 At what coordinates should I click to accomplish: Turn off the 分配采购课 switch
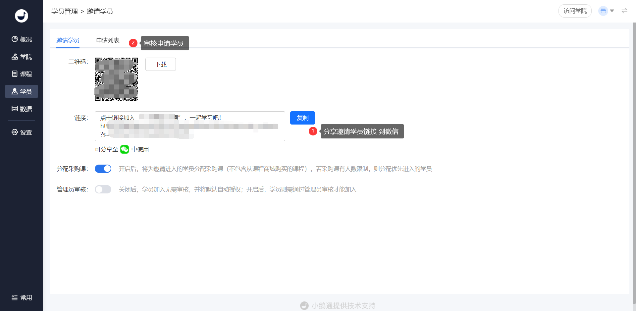click(x=103, y=169)
